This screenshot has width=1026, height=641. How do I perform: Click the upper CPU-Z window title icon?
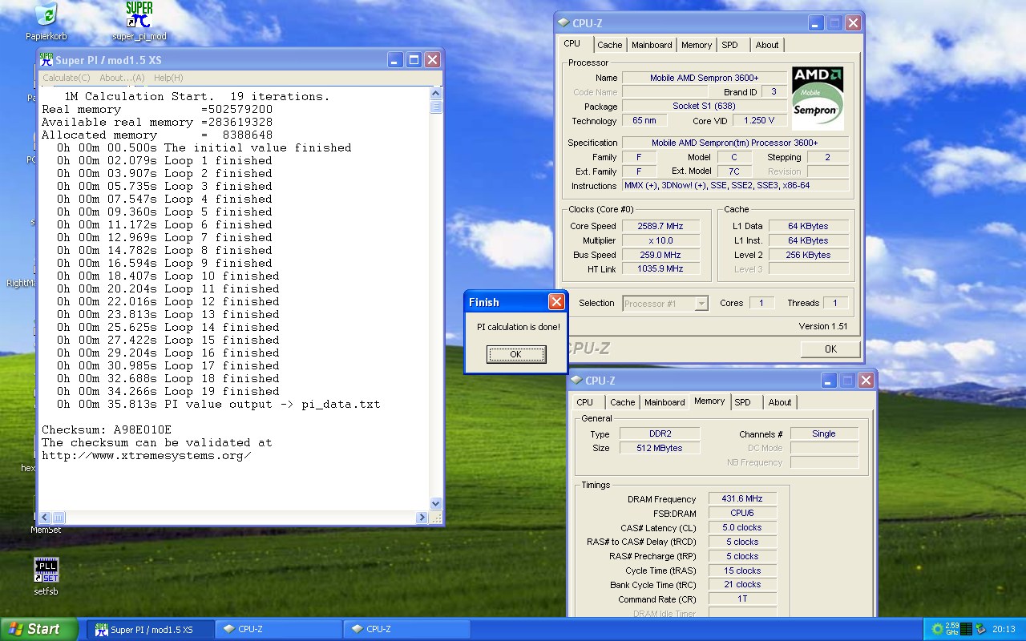pyautogui.click(x=563, y=23)
